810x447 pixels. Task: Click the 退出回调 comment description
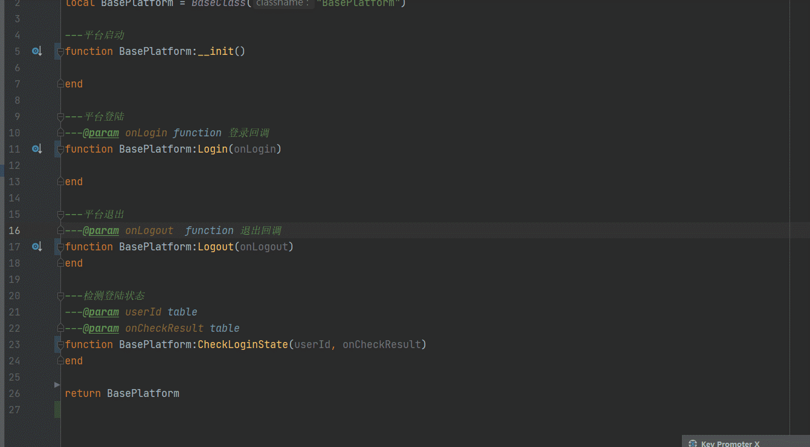[x=261, y=230]
